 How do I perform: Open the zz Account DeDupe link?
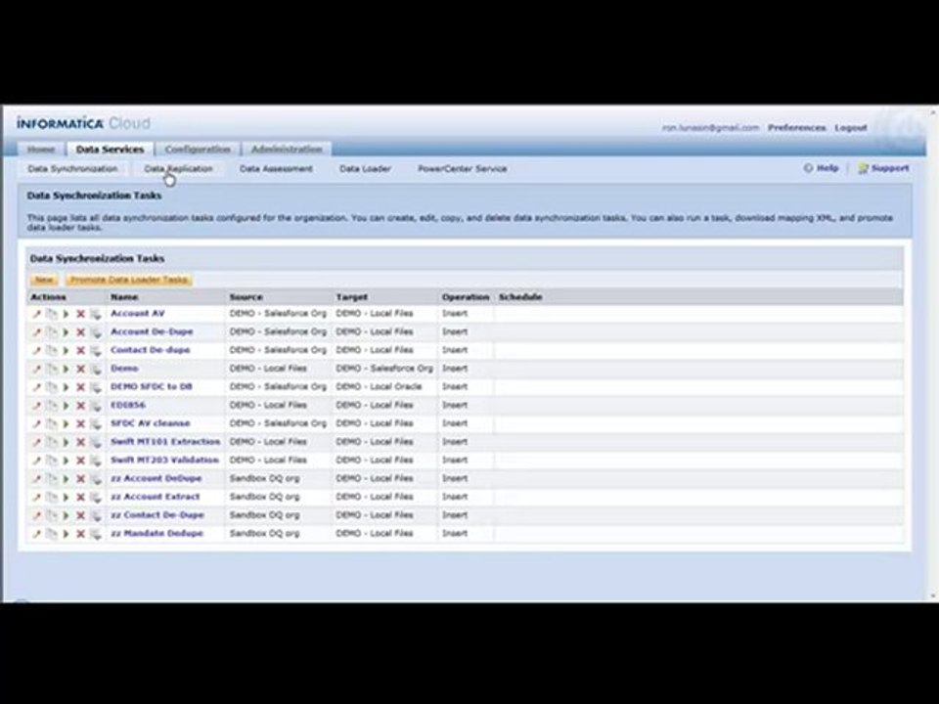156,478
